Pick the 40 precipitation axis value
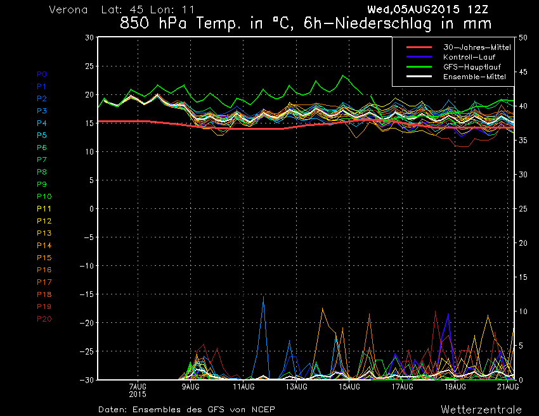The height and width of the screenshot is (416, 539). point(523,106)
